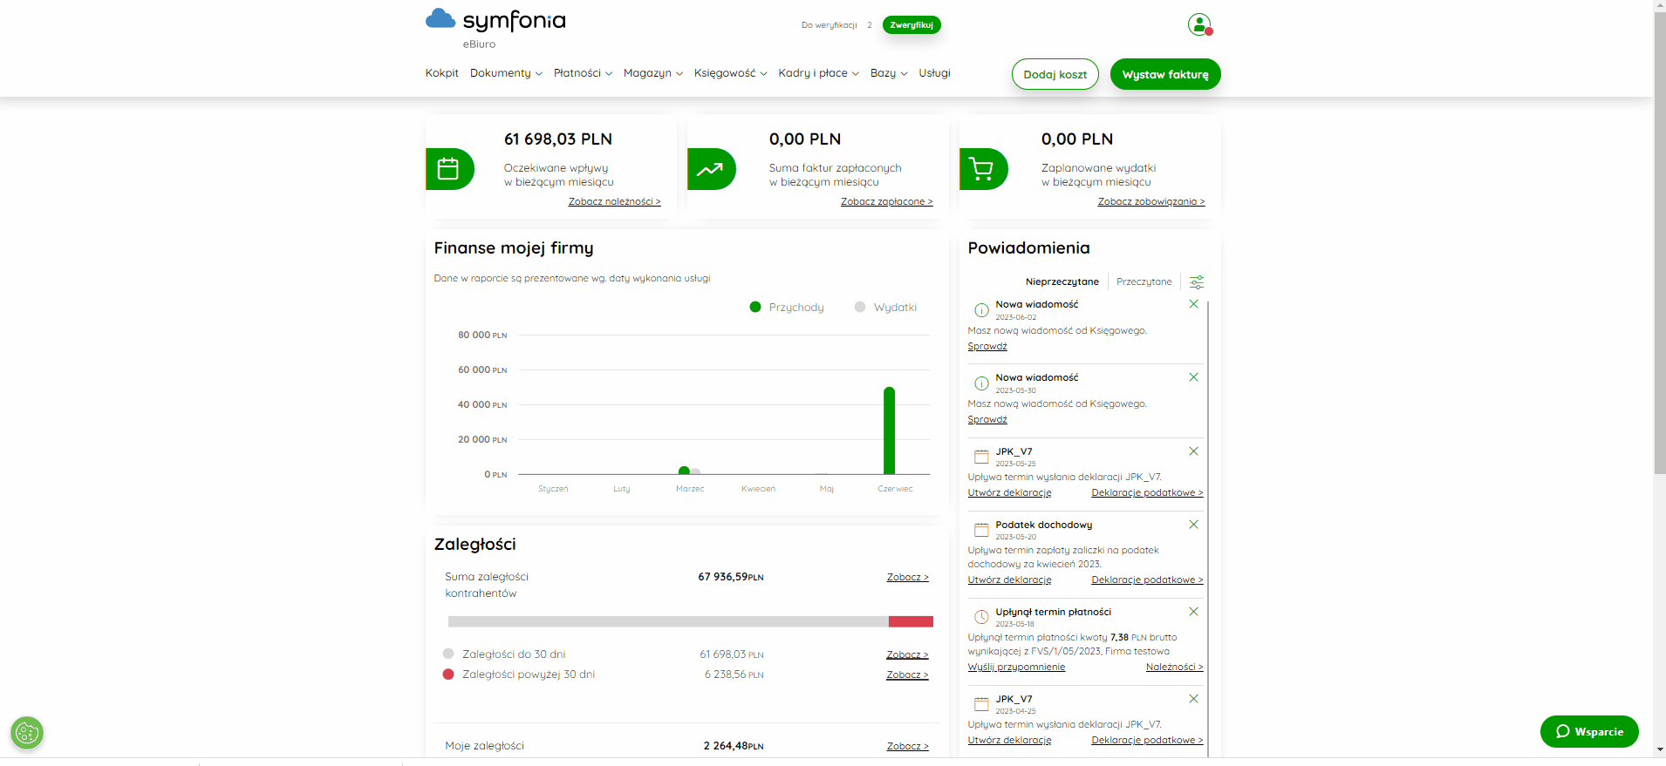Open the Zobacz należności link
Screen dimensions: 1666x766
[615, 201]
